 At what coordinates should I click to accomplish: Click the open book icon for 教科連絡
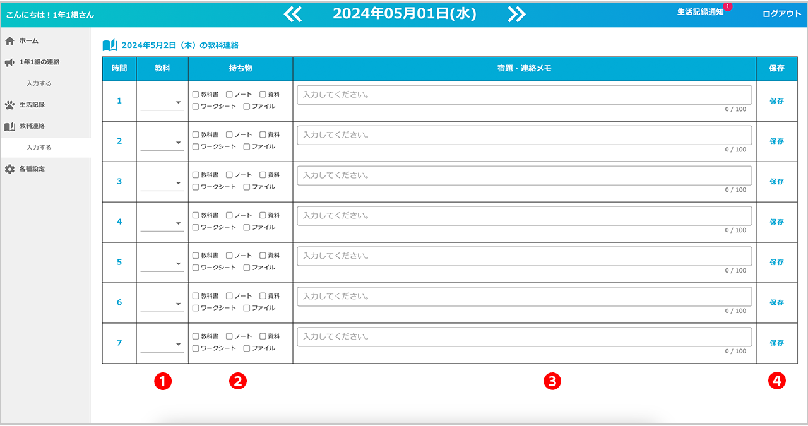tap(9, 126)
